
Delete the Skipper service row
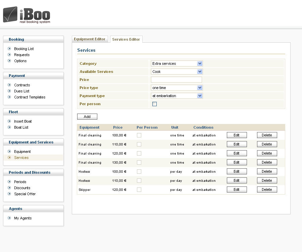(267, 190)
